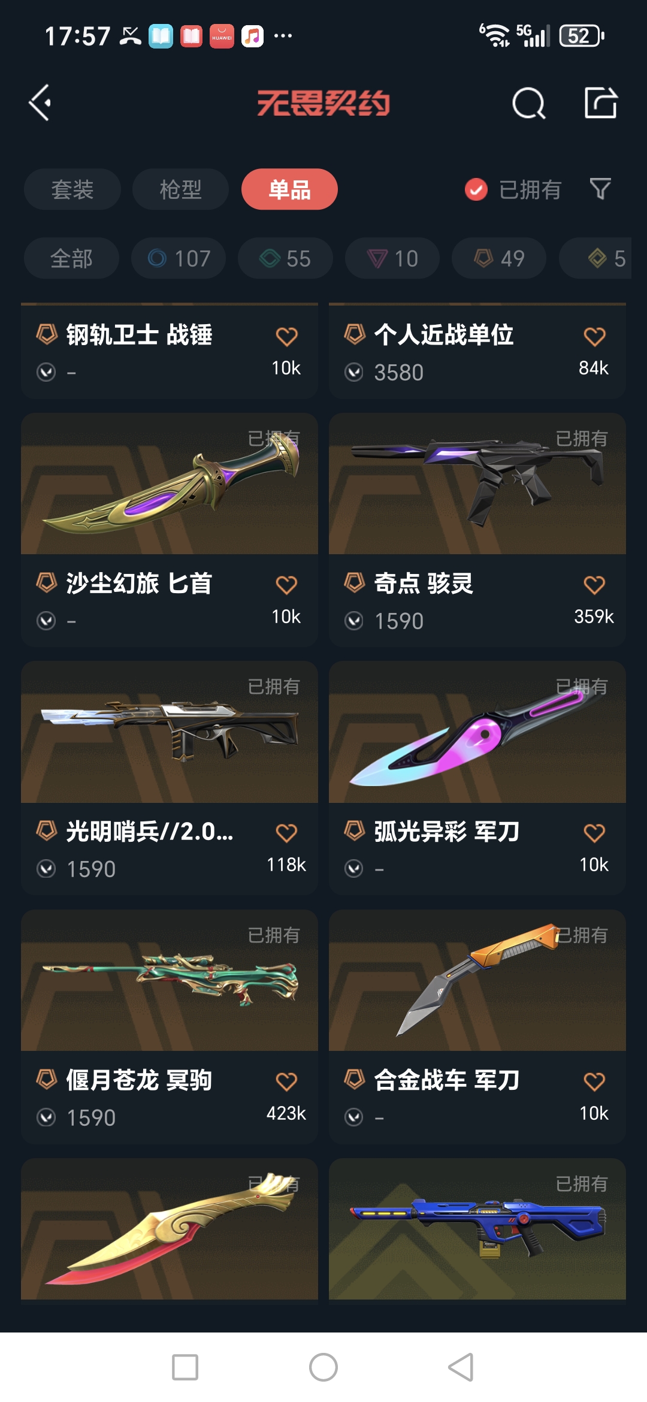Switch to the 枪型 tab
The height and width of the screenshot is (1402, 647).
coord(180,189)
